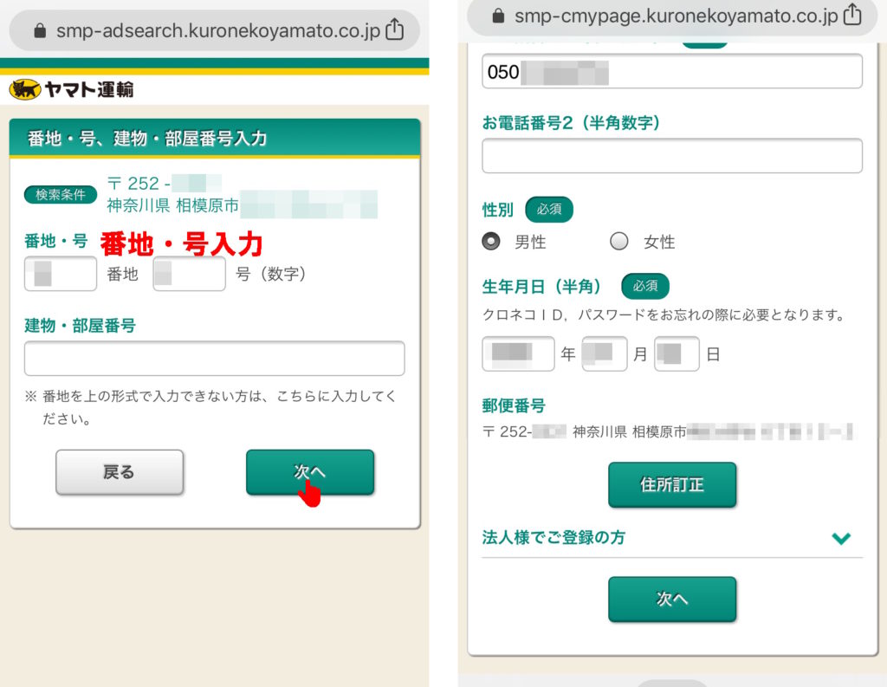Click the phone number field starting with 050
The image size is (887, 687).
671,72
